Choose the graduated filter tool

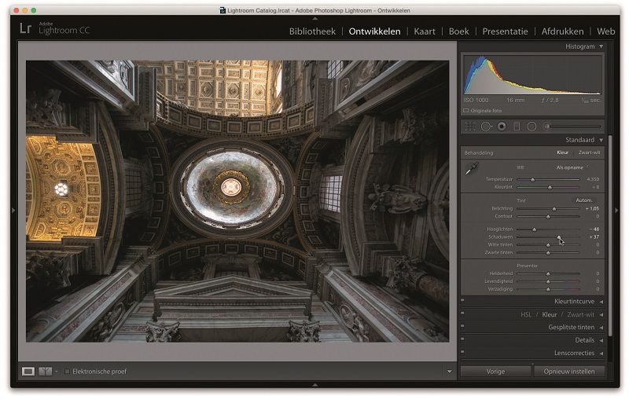517,126
